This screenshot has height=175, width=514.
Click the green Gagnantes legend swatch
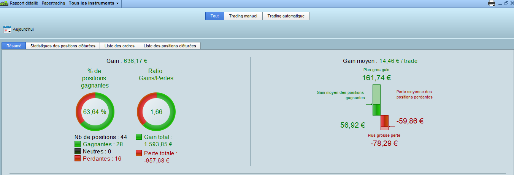point(78,144)
